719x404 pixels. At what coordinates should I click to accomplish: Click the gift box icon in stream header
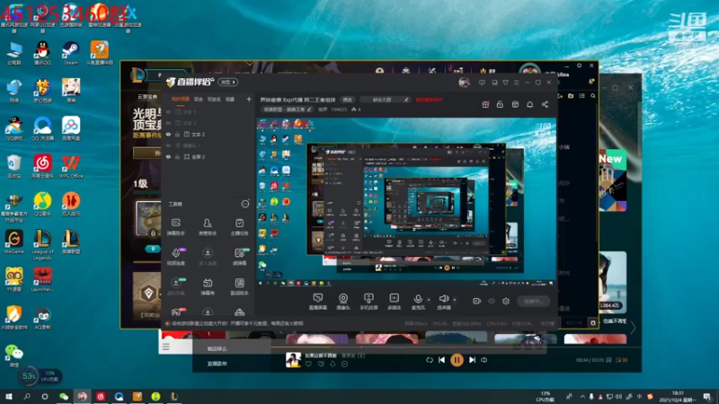tap(485, 104)
